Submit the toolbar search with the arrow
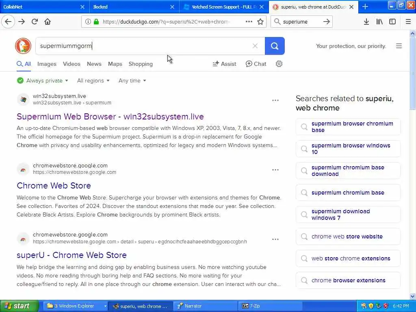416x312 pixels. tap(327, 22)
